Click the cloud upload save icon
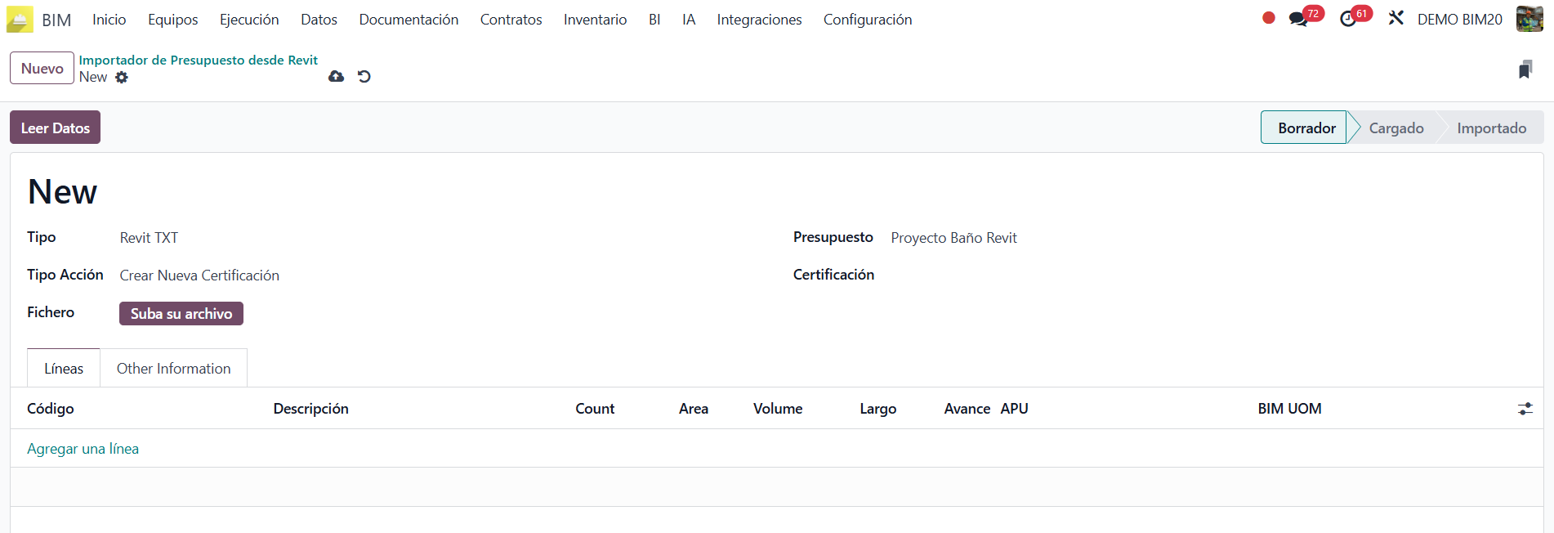The height and width of the screenshot is (533, 1554). [x=336, y=77]
